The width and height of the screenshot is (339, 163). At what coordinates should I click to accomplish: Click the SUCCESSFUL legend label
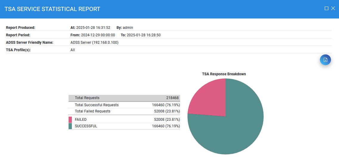(x=86, y=126)
